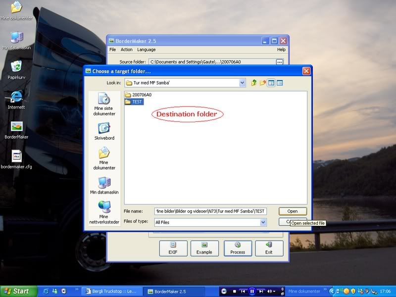This screenshot has width=396, height=297.
Task: Switch file dialog to details view
Action: (x=280, y=83)
